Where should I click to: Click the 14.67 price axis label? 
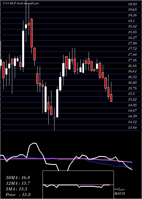tap(132, 111)
